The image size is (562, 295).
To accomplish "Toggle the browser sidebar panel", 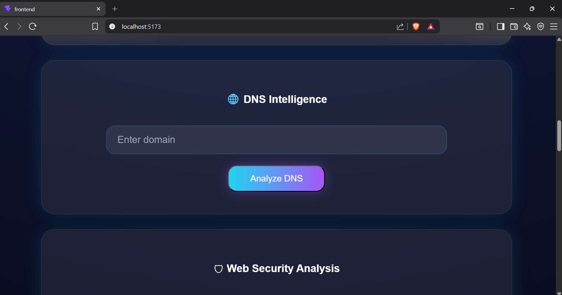I will coord(501,26).
